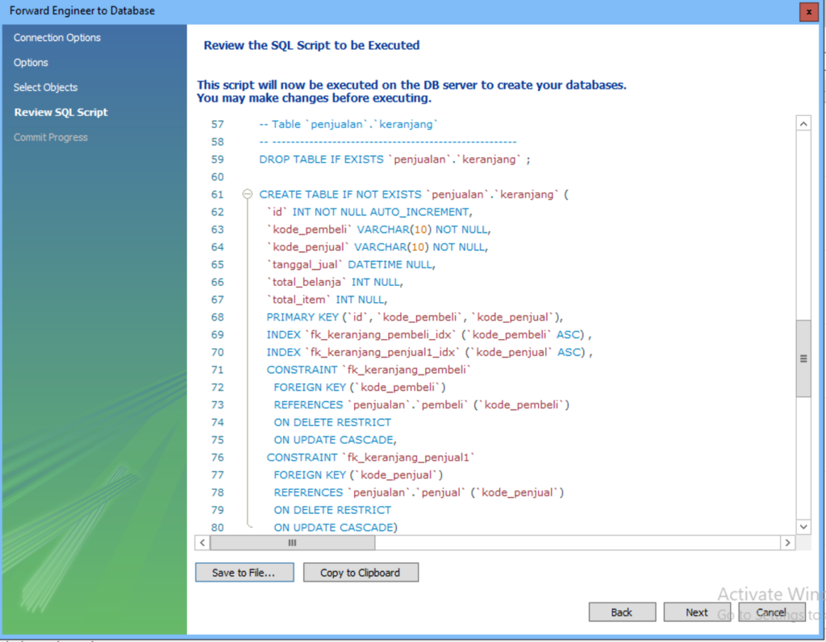Go to the Options step
The height and width of the screenshot is (642, 826).
click(x=31, y=62)
